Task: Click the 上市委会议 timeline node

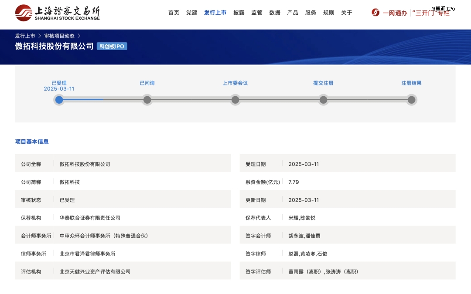Action: (x=235, y=100)
